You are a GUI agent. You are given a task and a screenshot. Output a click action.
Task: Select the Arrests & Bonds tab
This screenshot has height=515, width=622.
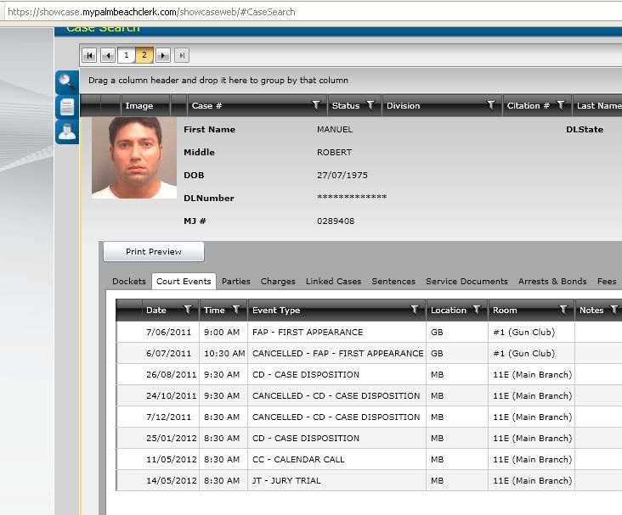(552, 282)
